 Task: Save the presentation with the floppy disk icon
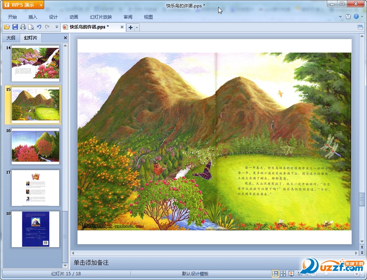coord(15,27)
